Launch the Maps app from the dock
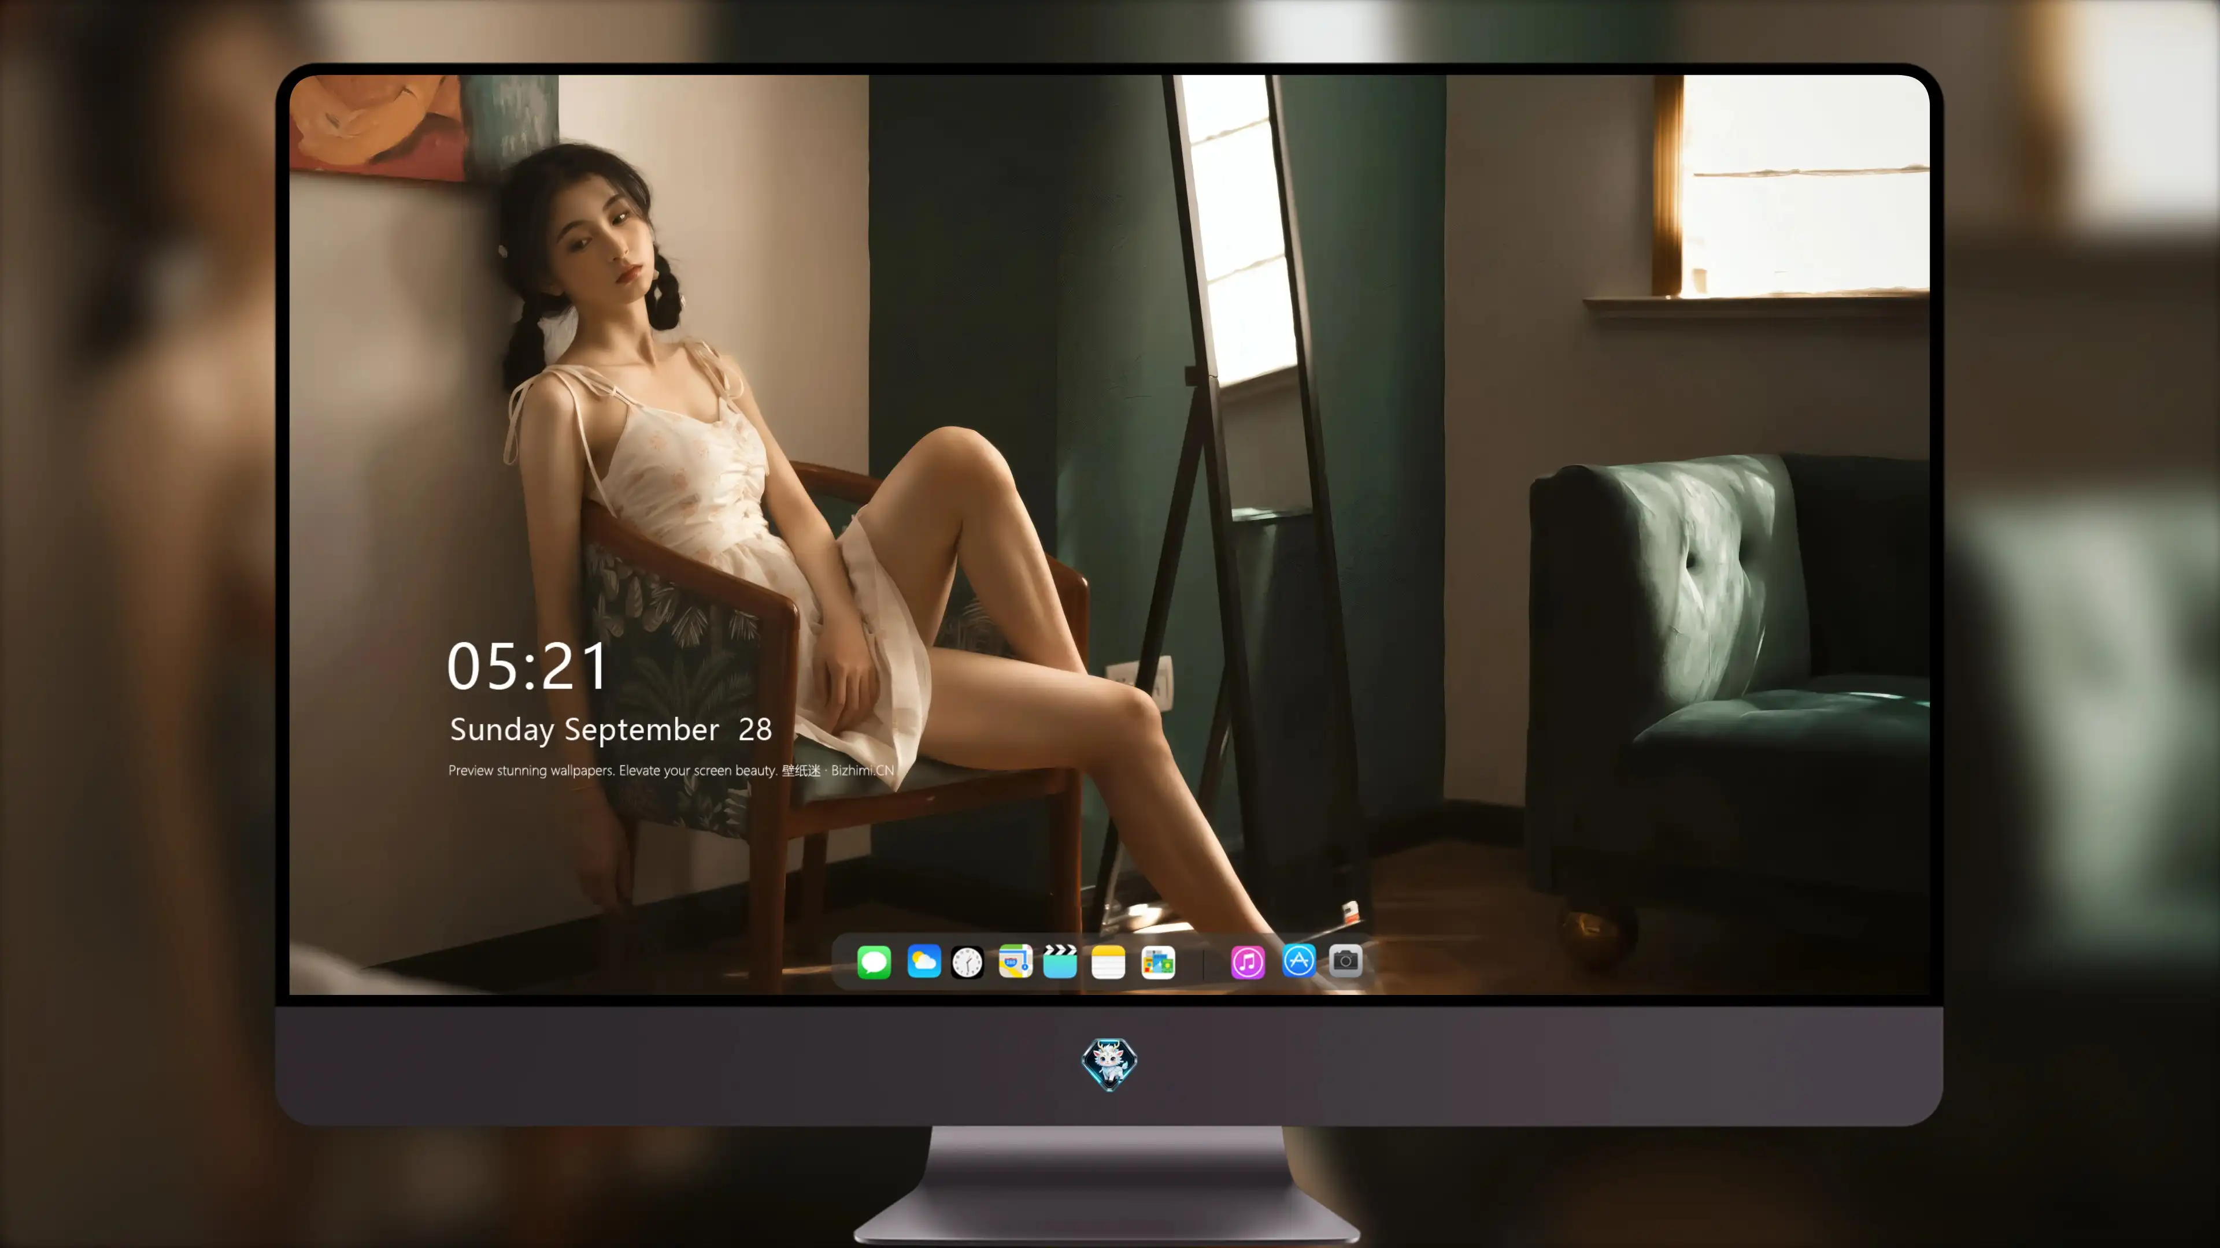The image size is (2220, 1248). point(1015,961)
